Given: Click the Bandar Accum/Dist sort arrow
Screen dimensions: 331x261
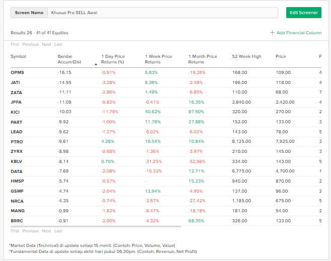Looking at the screenshot, I should click(x=96, y=64).
